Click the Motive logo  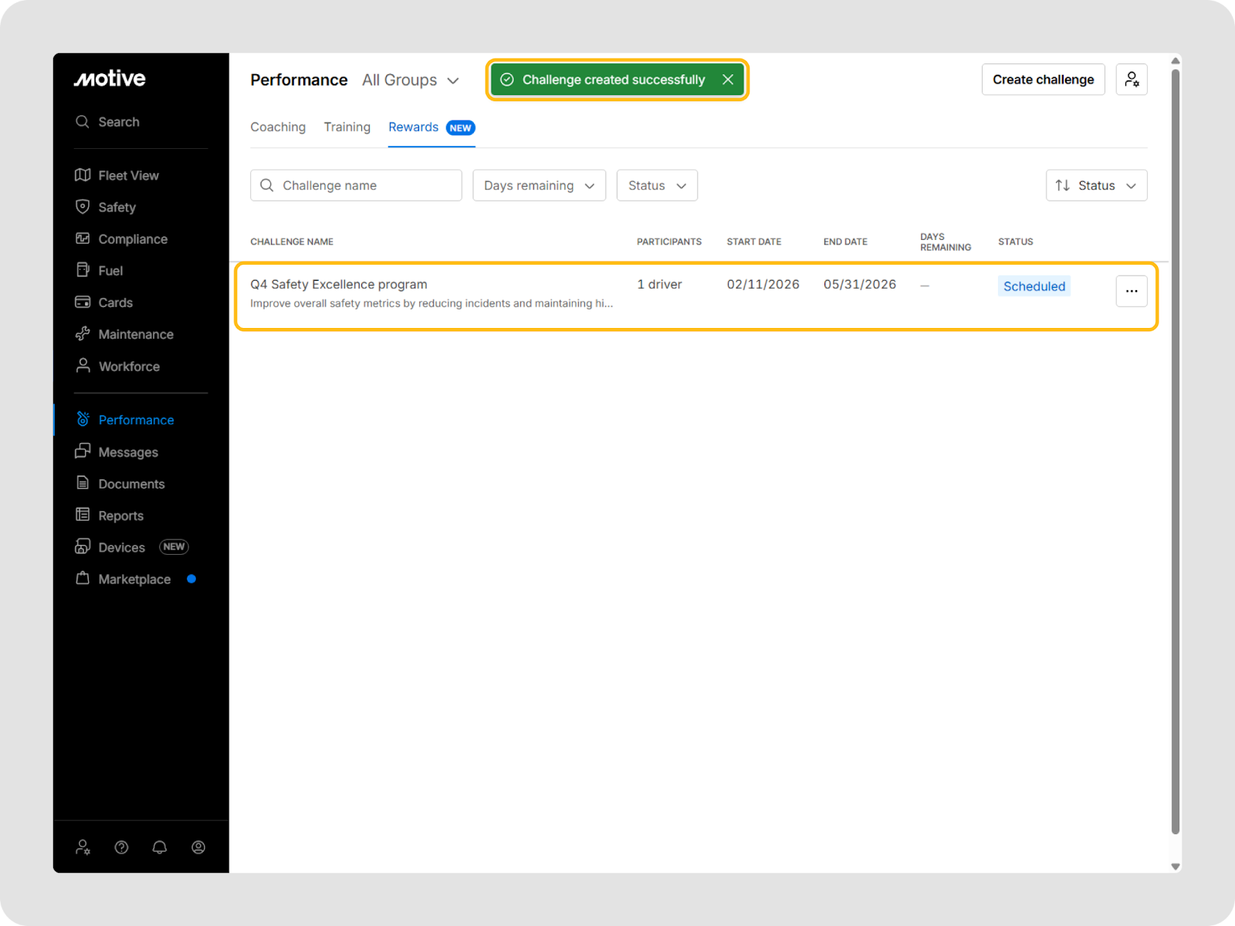(x=110, y=79)
